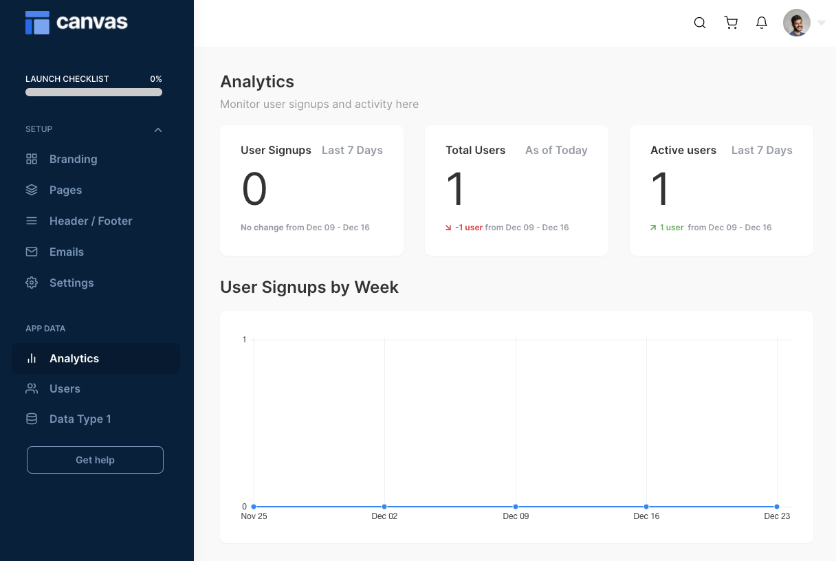Open the profile dropdown arrow
The width and height of the screenshot is (836, 561).
[822, 23]
